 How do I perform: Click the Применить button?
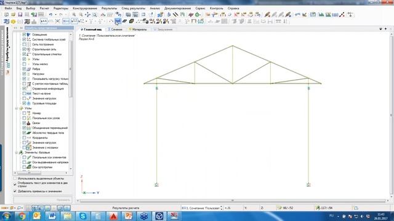[x=42, y=200]
